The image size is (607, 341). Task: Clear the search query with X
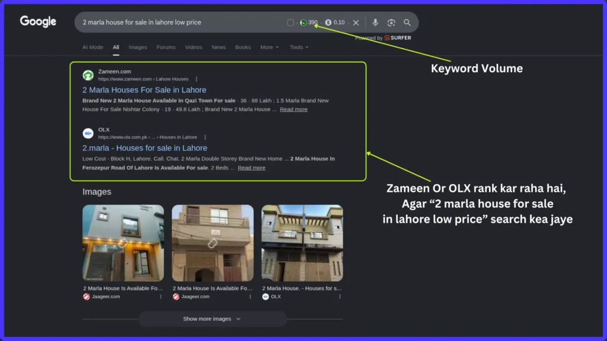click(356, 22)
